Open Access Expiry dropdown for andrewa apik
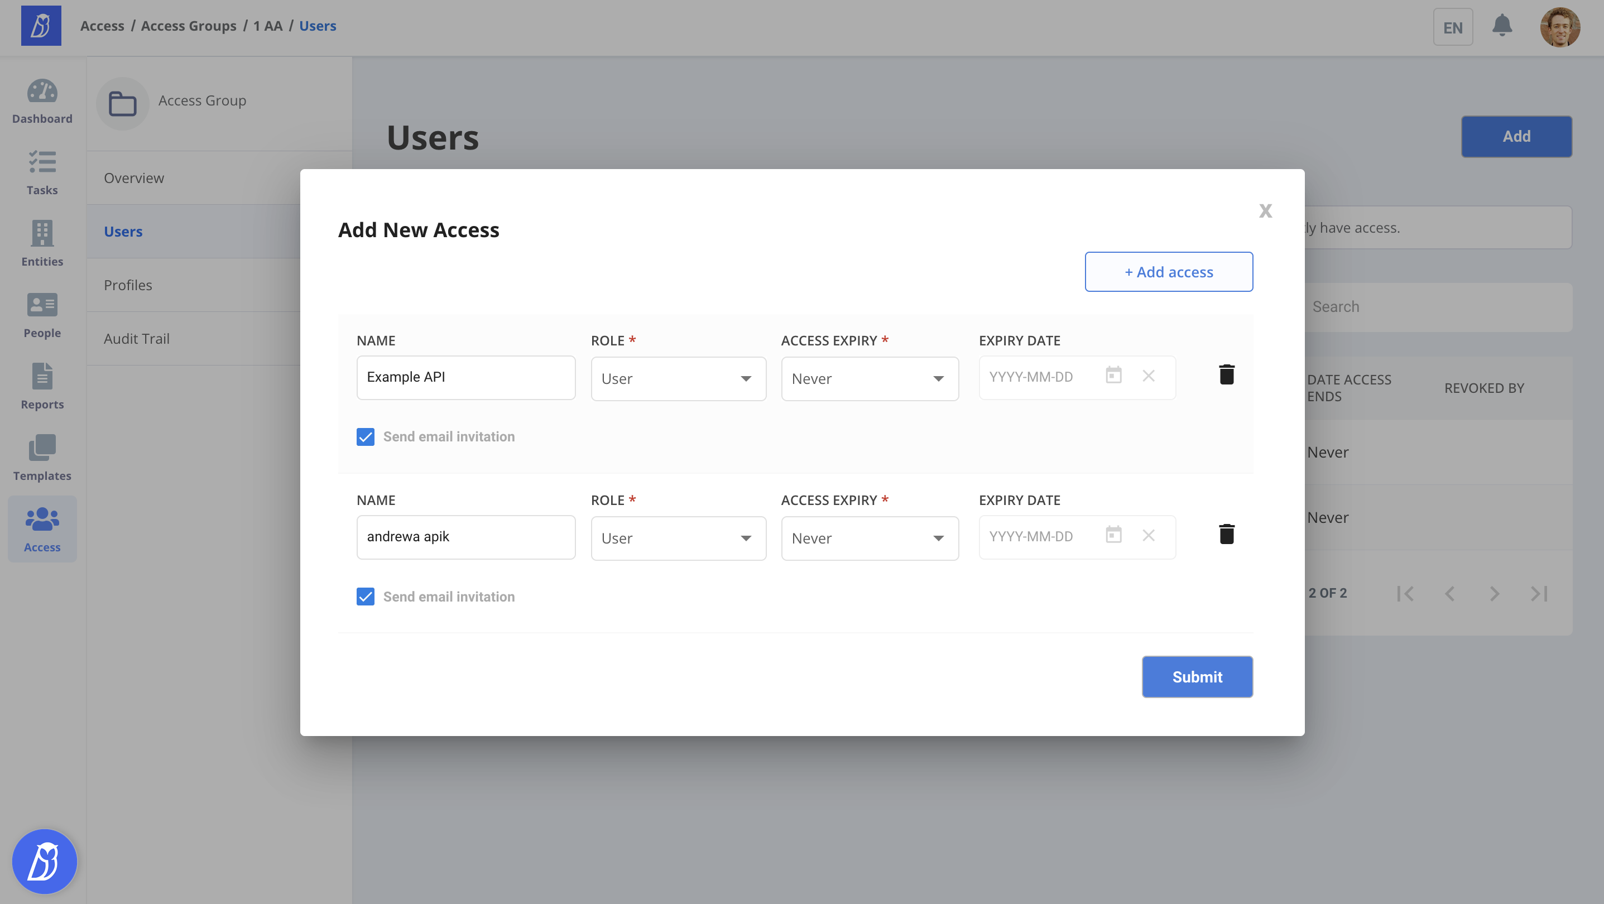Viewport: 1604px width, 904px height. point(869,538)
